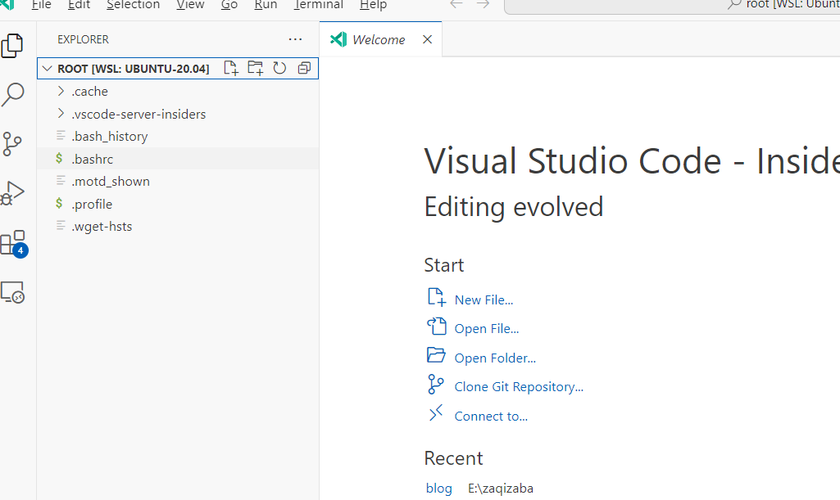Close the Welcome tab

427,39
